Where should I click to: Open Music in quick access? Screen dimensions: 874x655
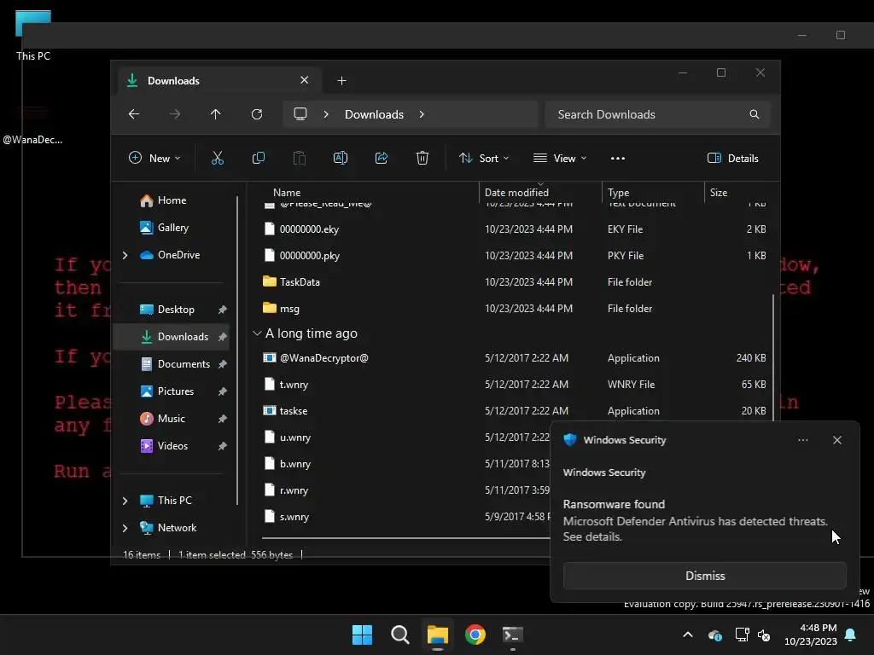click(171, 419)
